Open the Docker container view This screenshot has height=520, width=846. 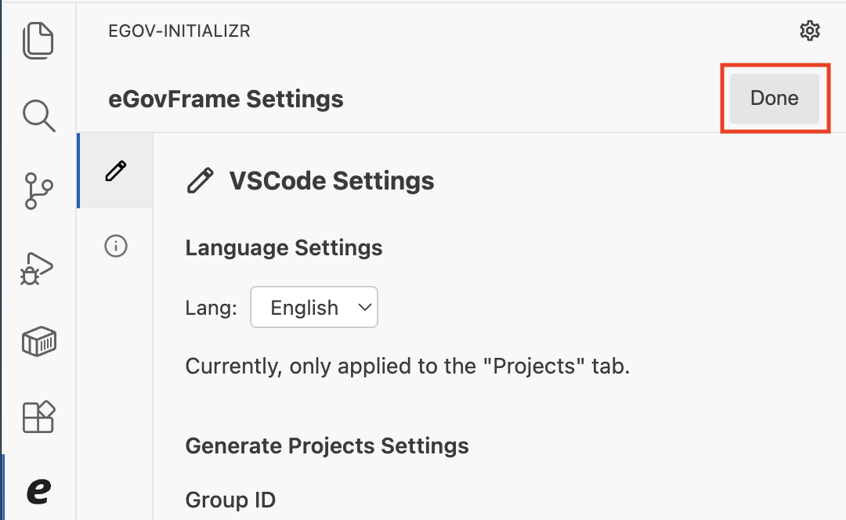tap(38, 341)
